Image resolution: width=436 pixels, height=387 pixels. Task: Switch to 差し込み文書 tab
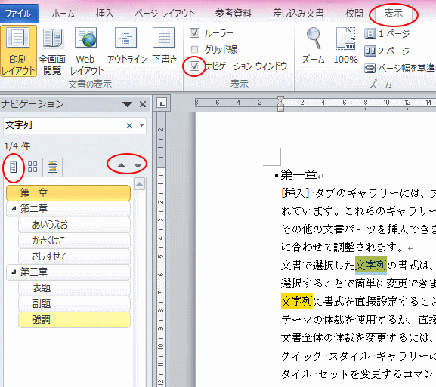tap(298, 14)
